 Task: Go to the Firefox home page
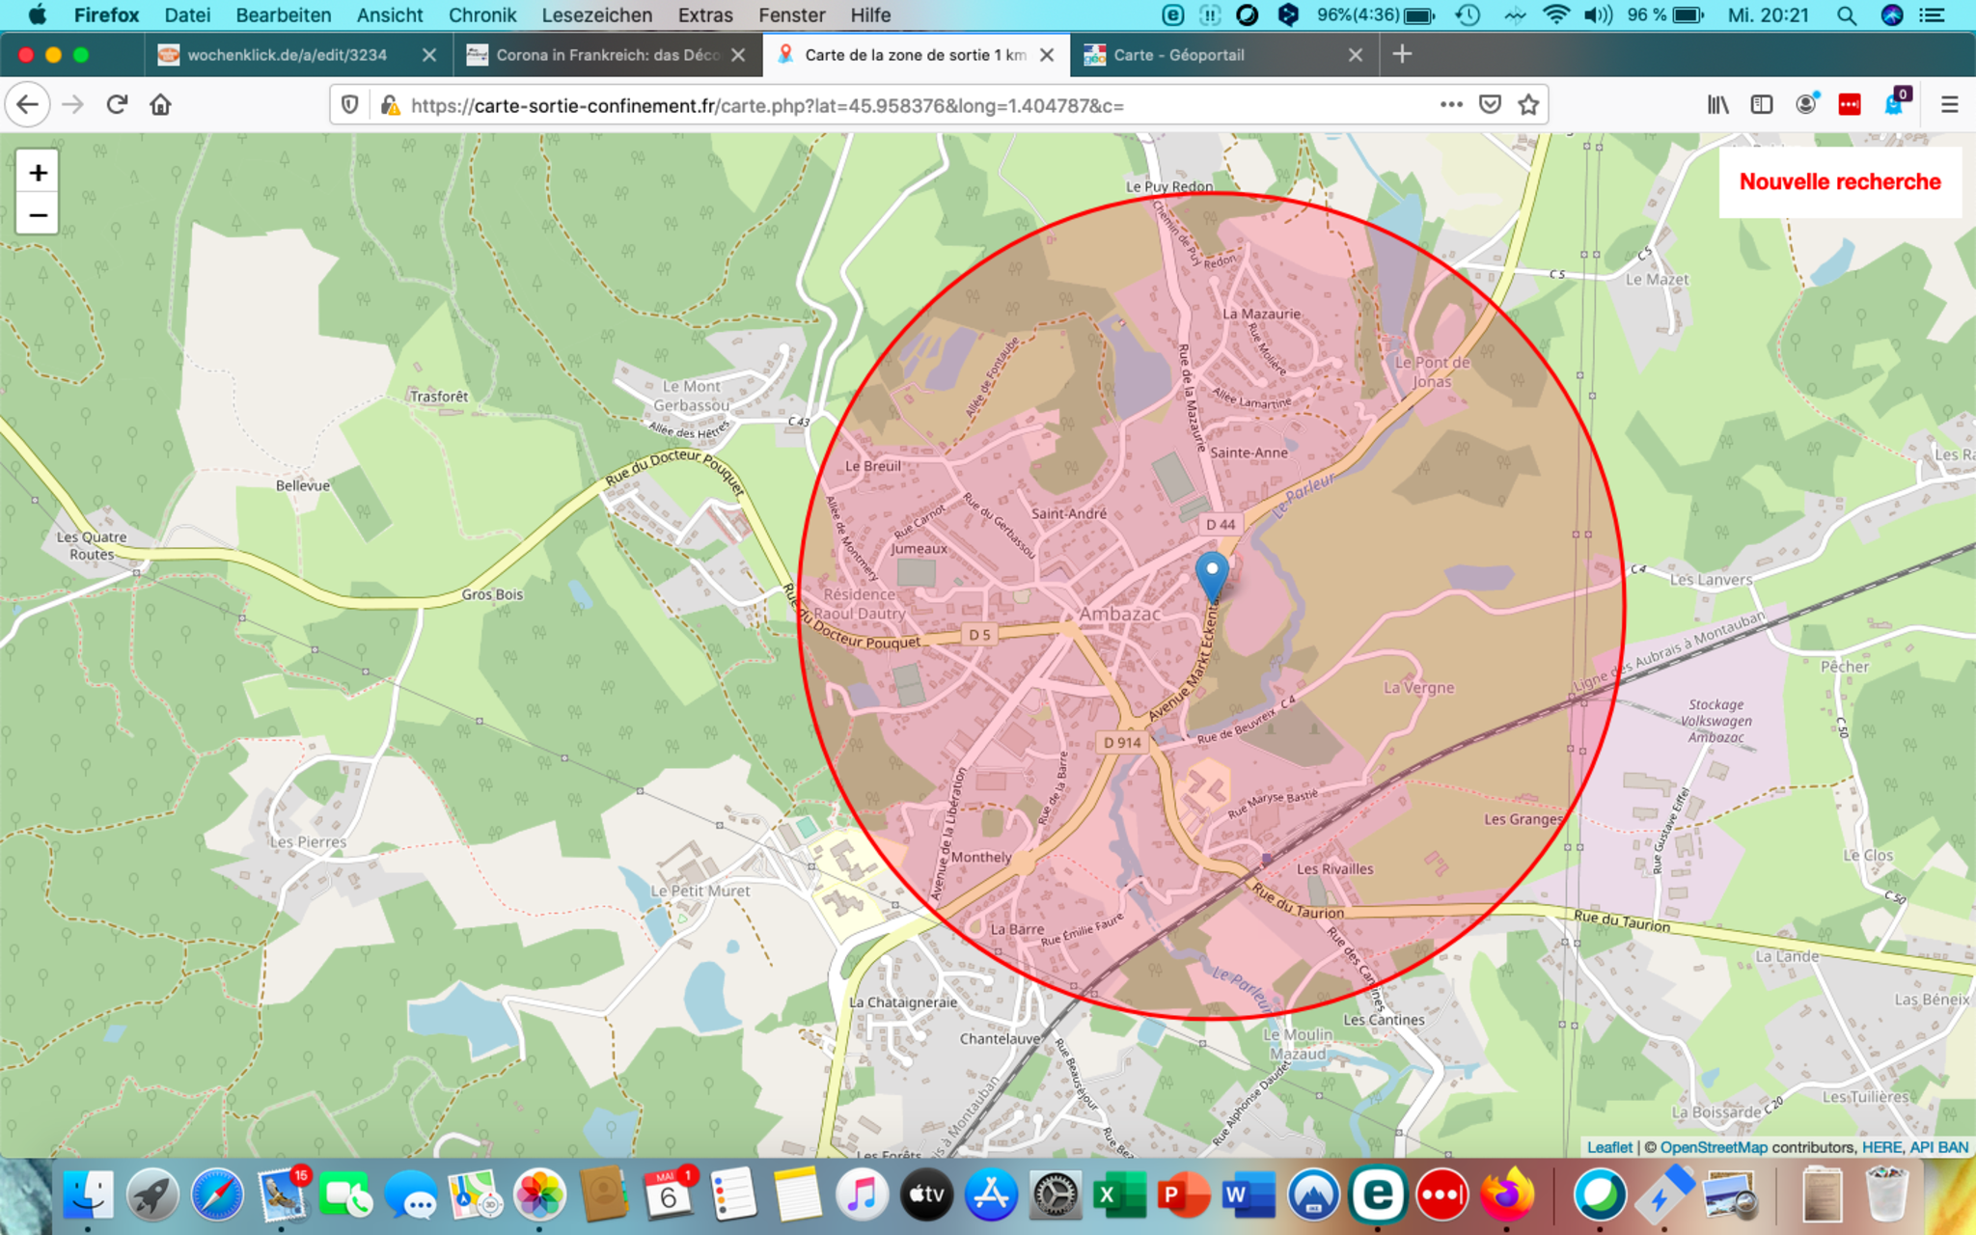(161, 105)
